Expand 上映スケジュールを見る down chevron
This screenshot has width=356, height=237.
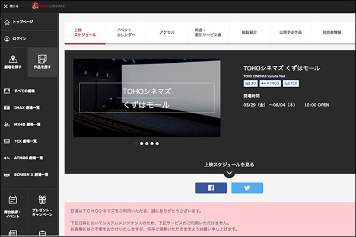click(x=229, y=174)
